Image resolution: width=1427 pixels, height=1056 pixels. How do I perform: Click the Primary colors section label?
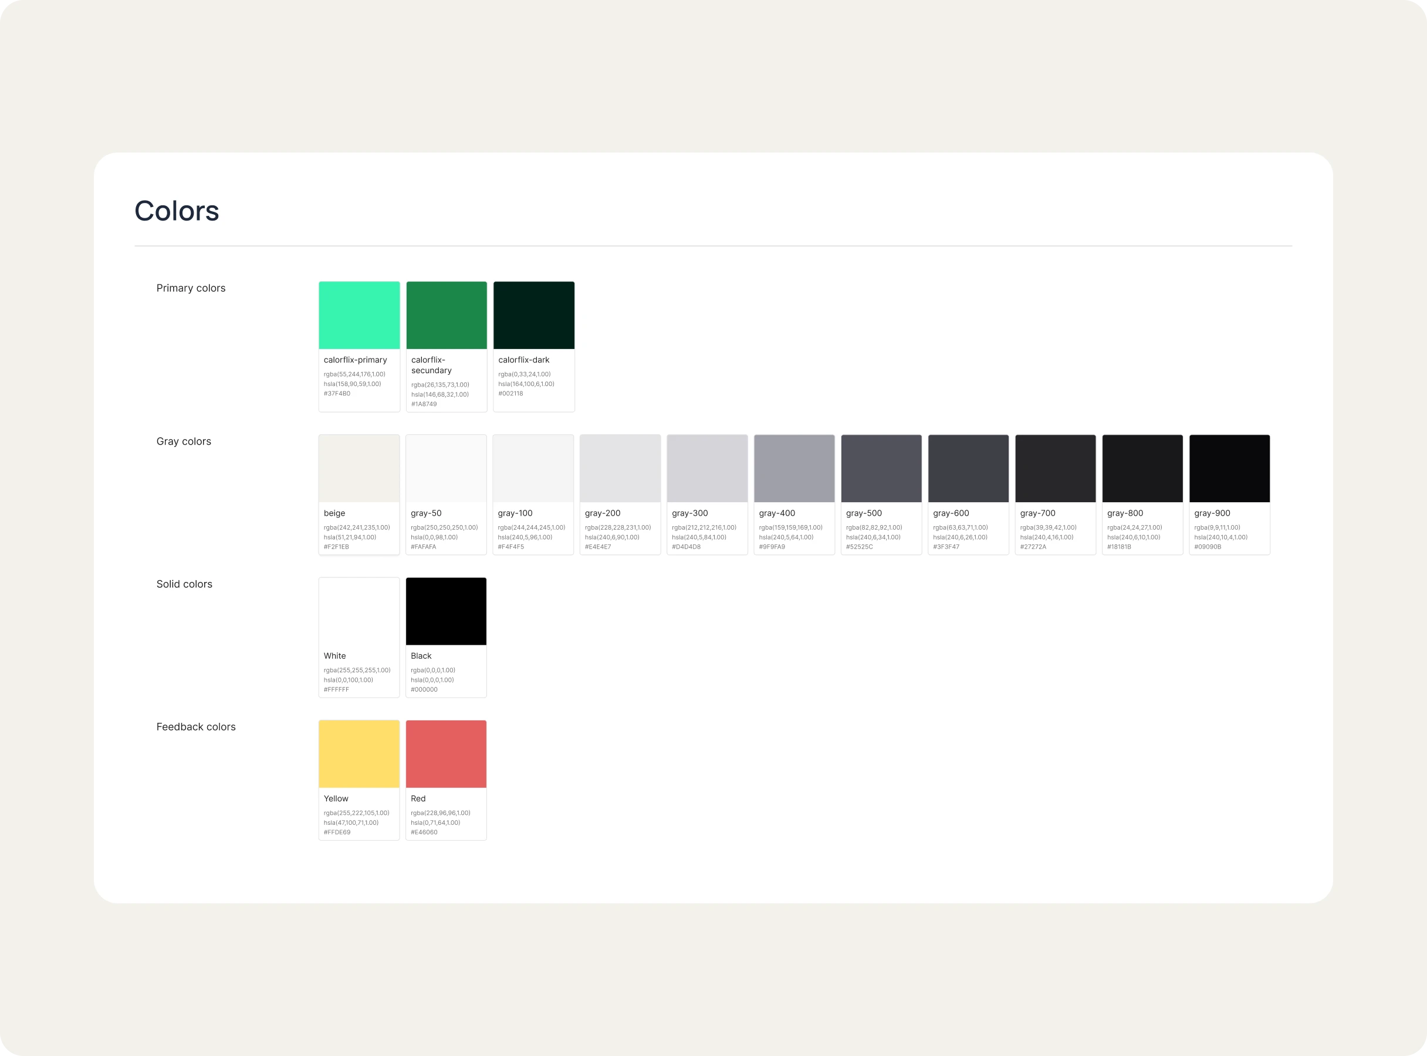191,288
